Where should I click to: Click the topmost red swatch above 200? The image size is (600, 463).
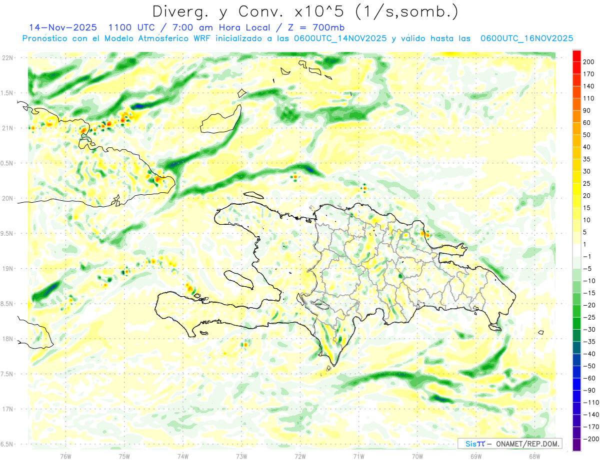(576, 55)
